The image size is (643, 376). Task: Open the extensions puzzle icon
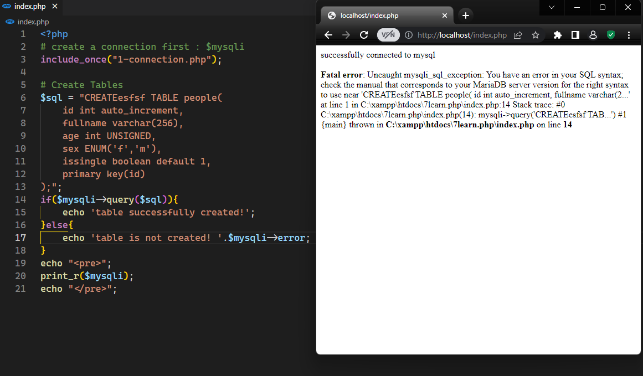[x=557, y=35]
